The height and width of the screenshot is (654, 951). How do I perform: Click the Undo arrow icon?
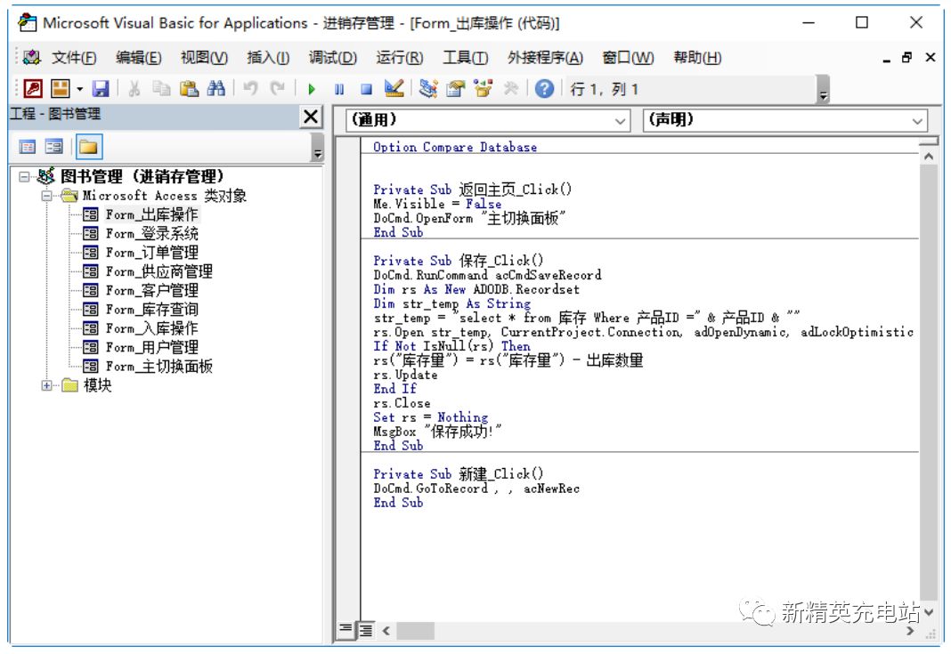[x=250, y=89]
